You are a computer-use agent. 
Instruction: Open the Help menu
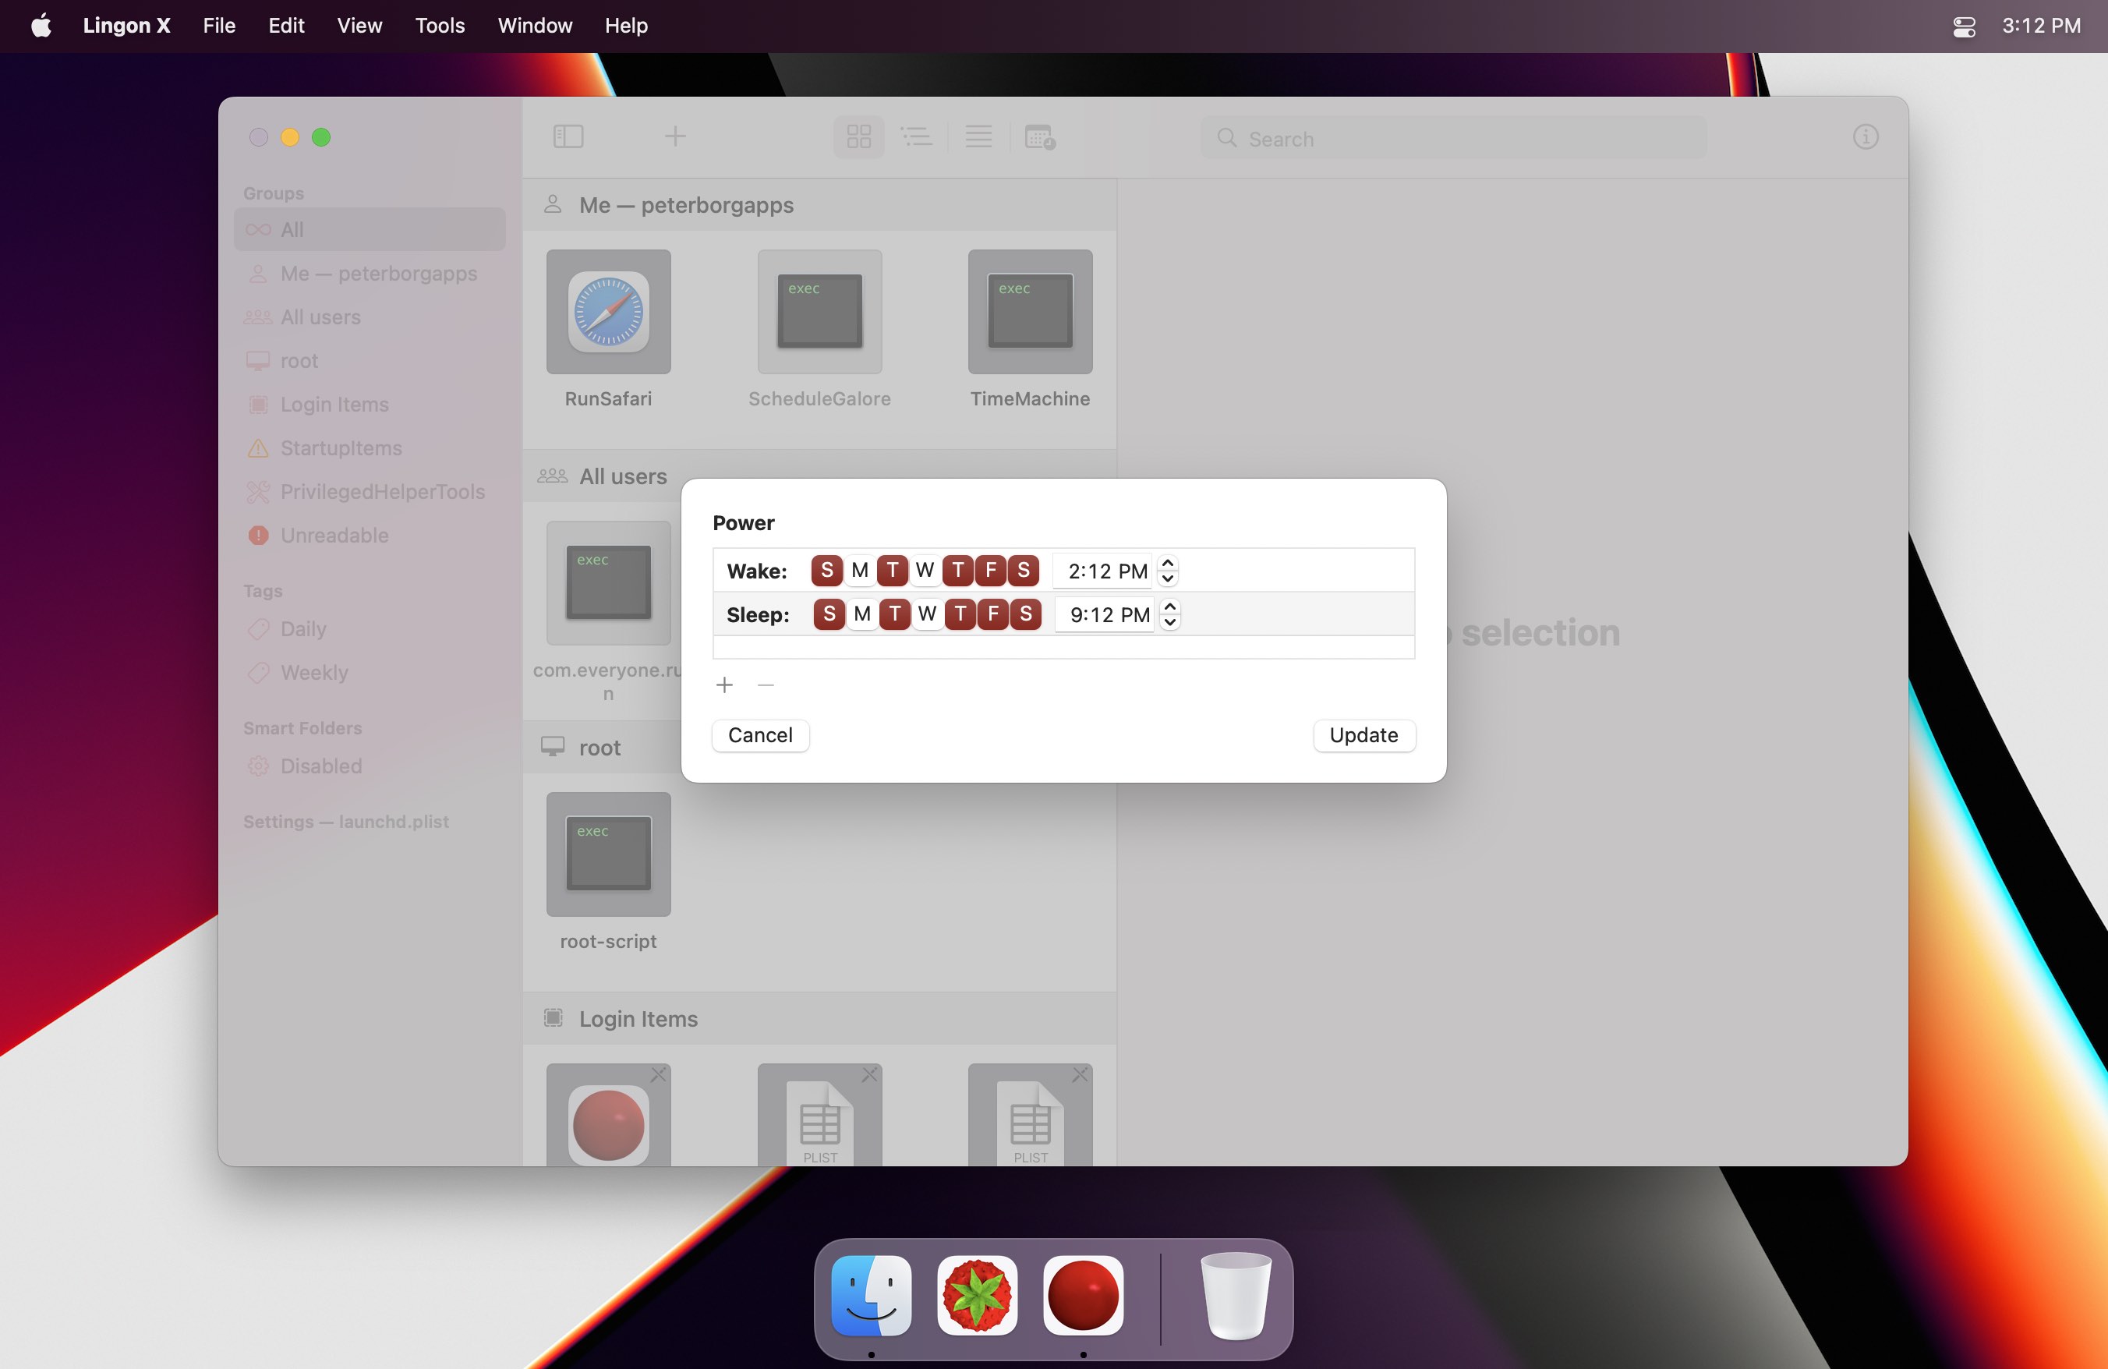626,26
